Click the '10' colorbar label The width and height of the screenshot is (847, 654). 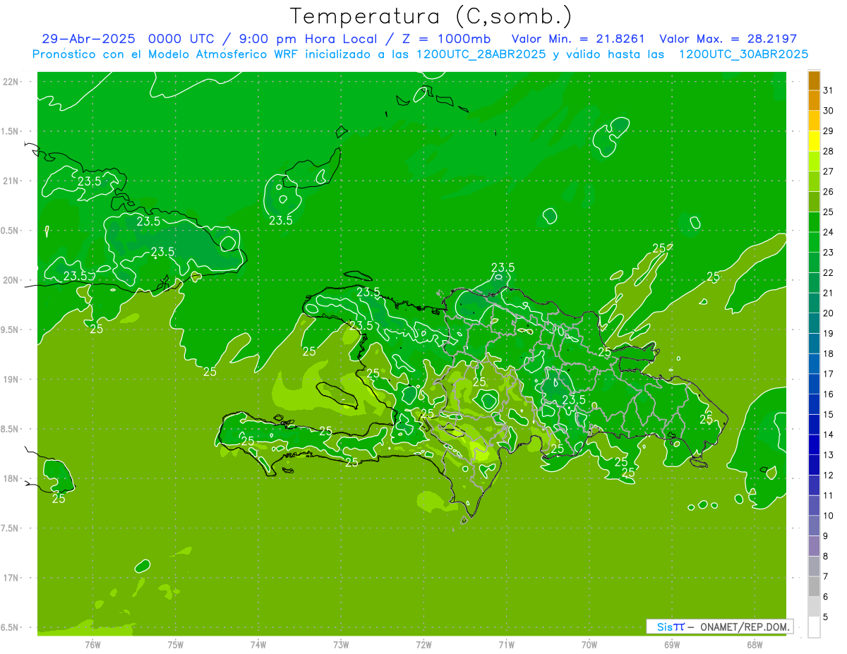click(828, 516)
